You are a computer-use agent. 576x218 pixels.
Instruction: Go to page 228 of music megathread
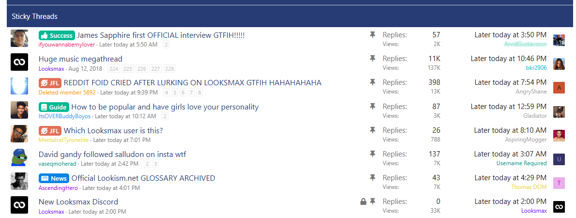pyautogui.click(x=169, y=69)
